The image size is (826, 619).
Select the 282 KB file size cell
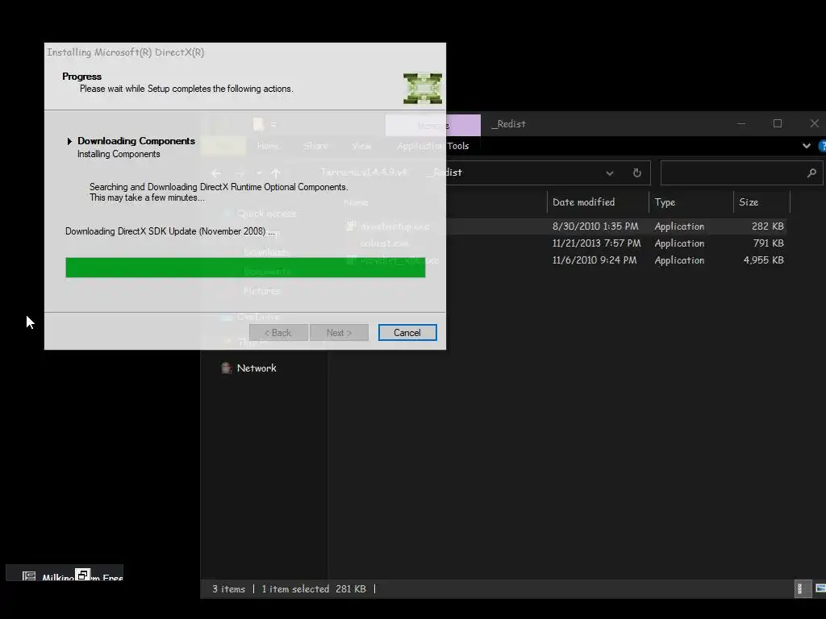(x=767, y=226)
